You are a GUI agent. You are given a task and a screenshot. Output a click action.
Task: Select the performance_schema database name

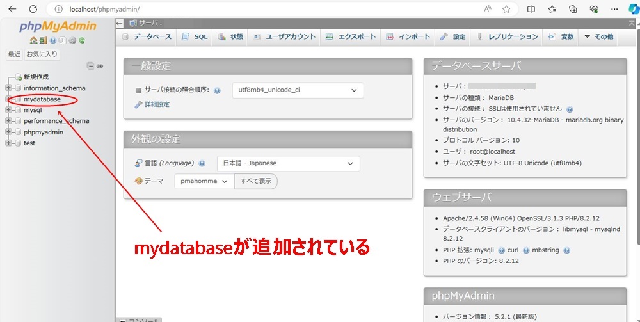point(56,121)
